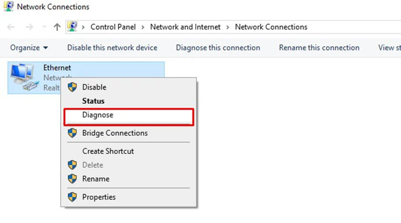Open the Organize dropdown menu

click(x=29, y=48)
